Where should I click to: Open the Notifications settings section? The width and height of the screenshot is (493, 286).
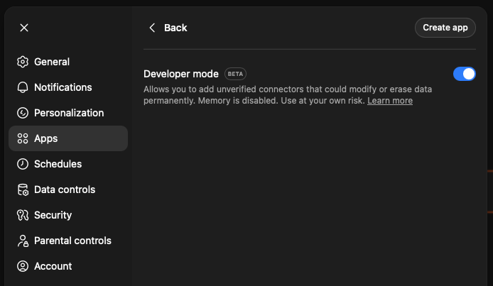tap(68, 87)
